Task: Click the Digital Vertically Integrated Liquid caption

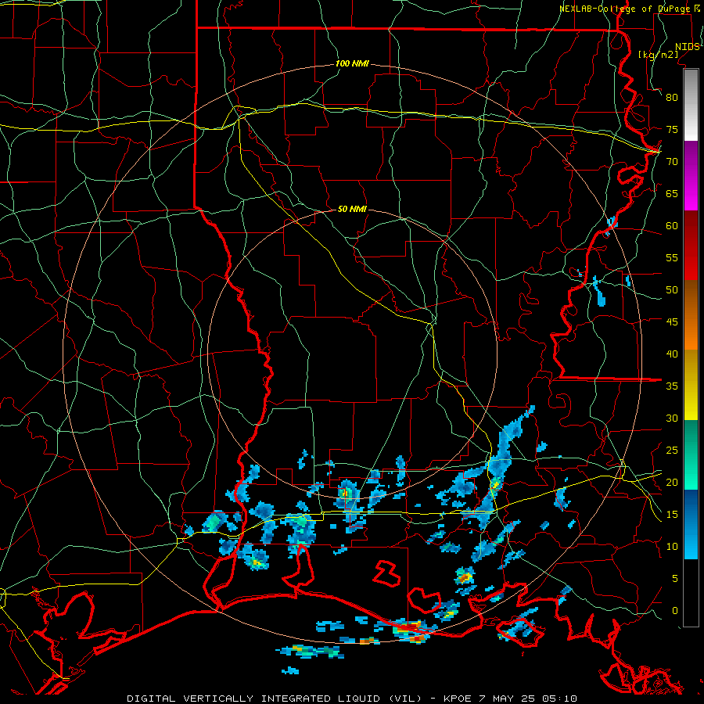Action: point(351,699)
